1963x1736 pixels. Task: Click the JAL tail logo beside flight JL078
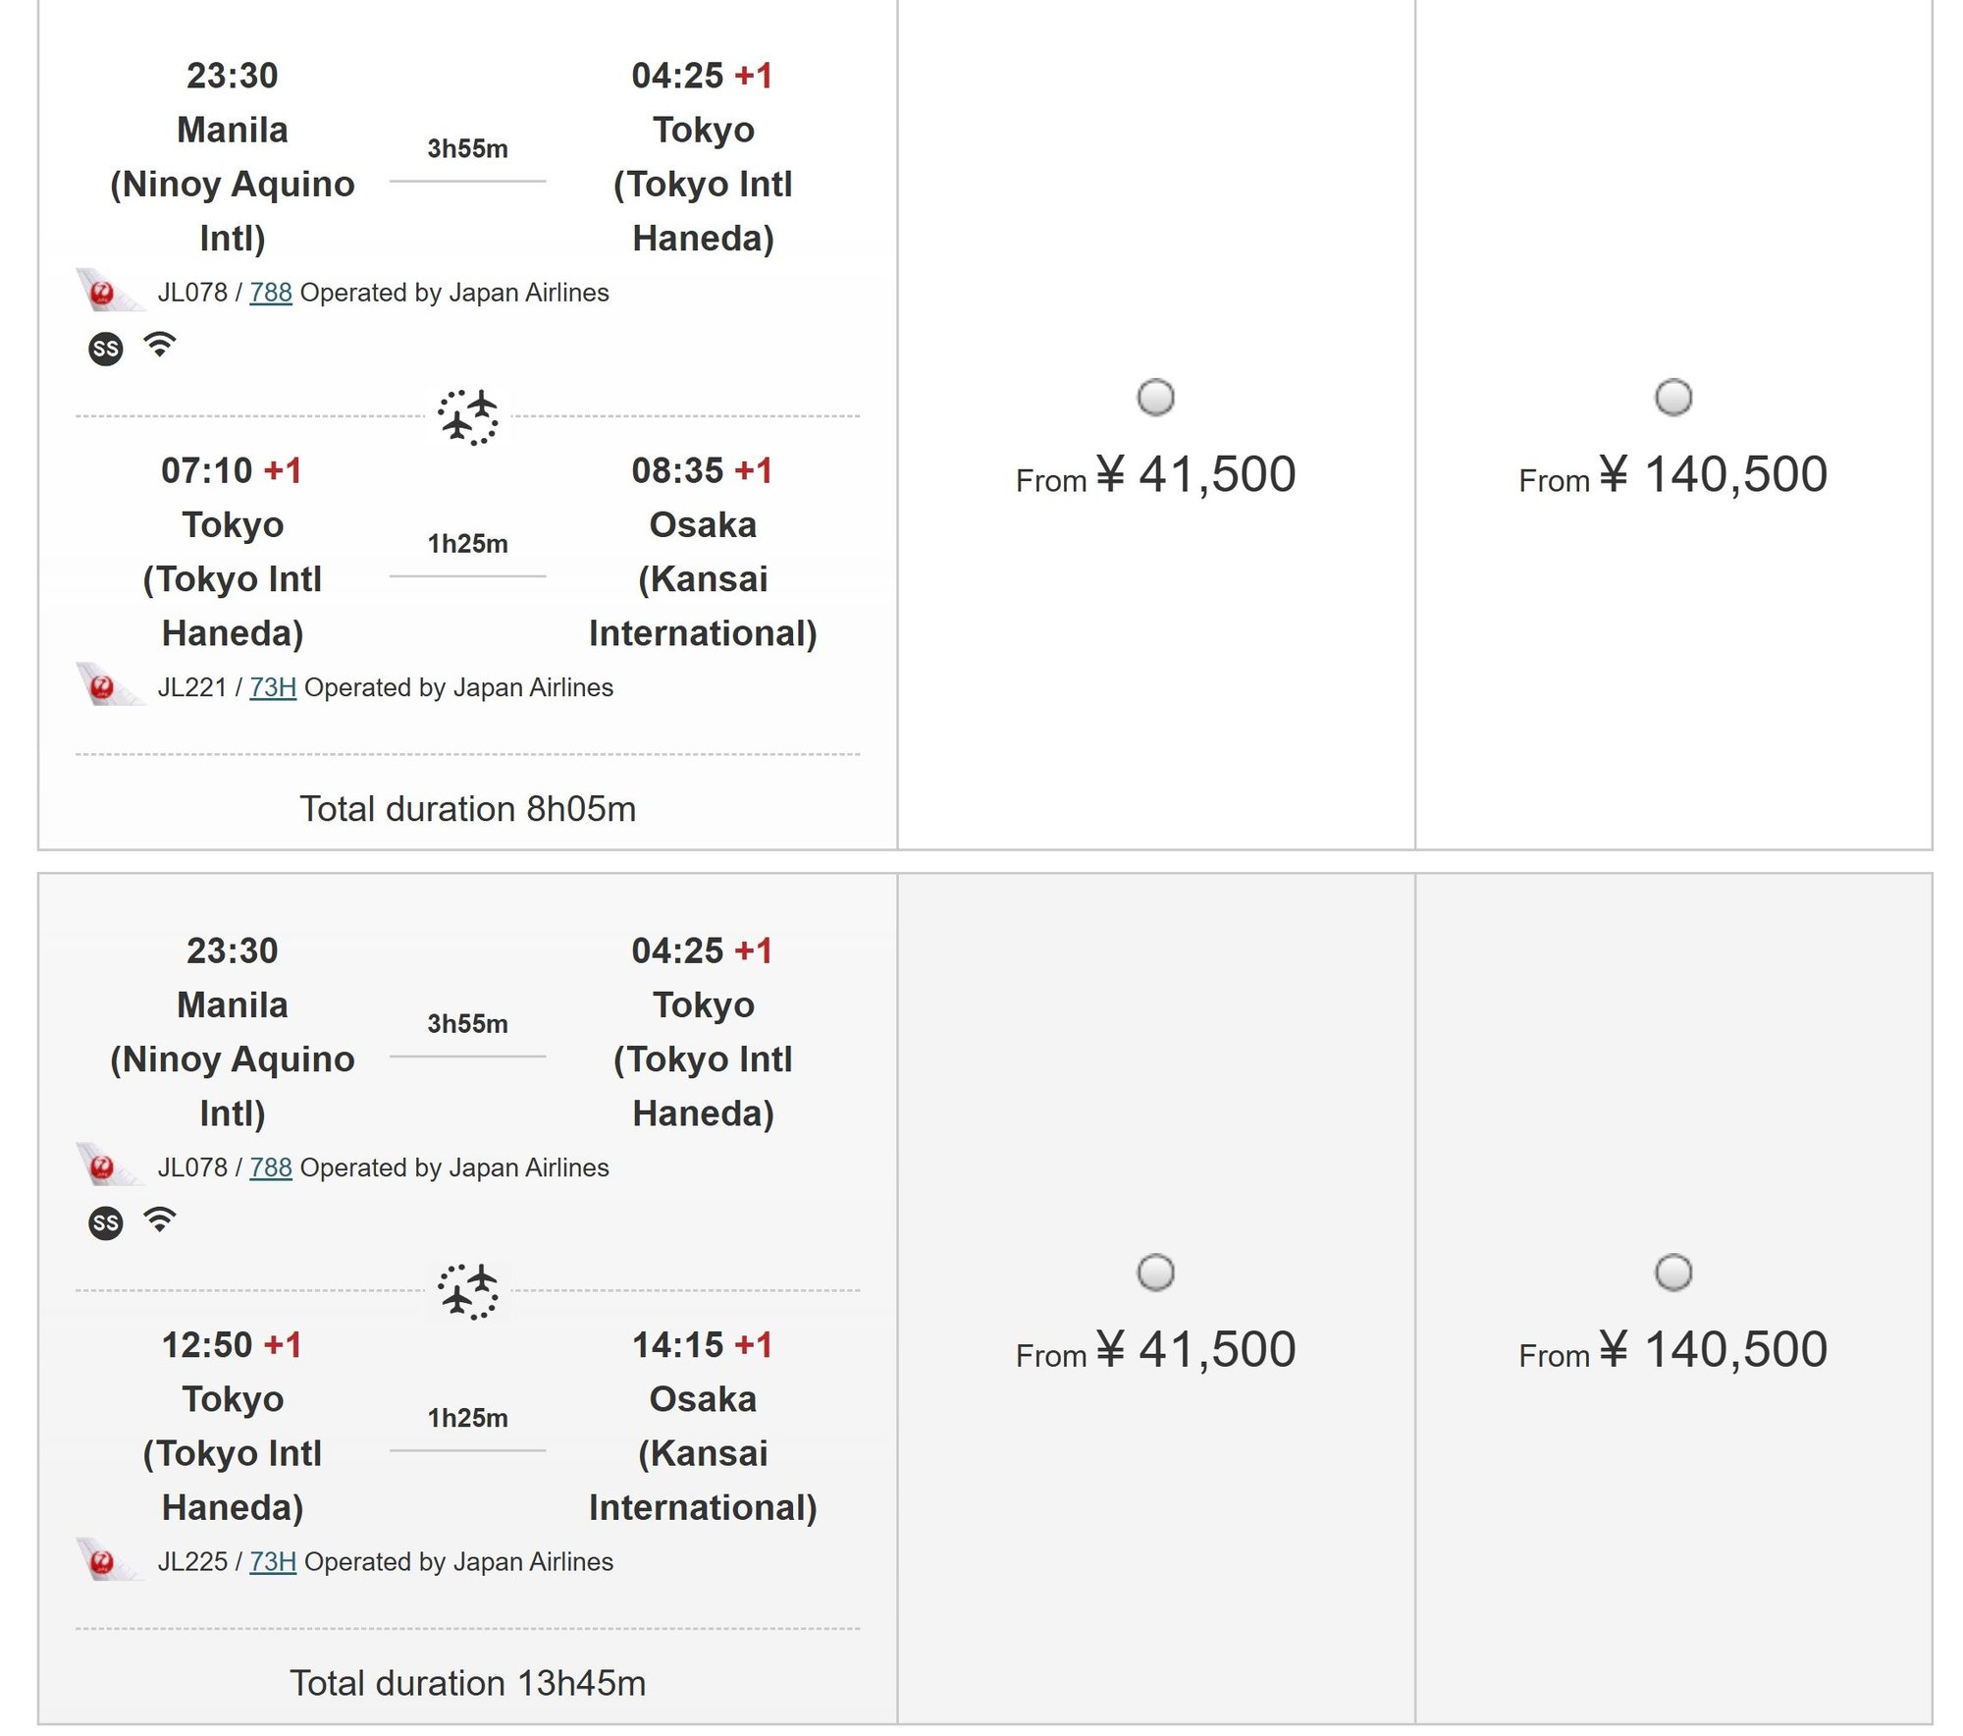(110, 291)
